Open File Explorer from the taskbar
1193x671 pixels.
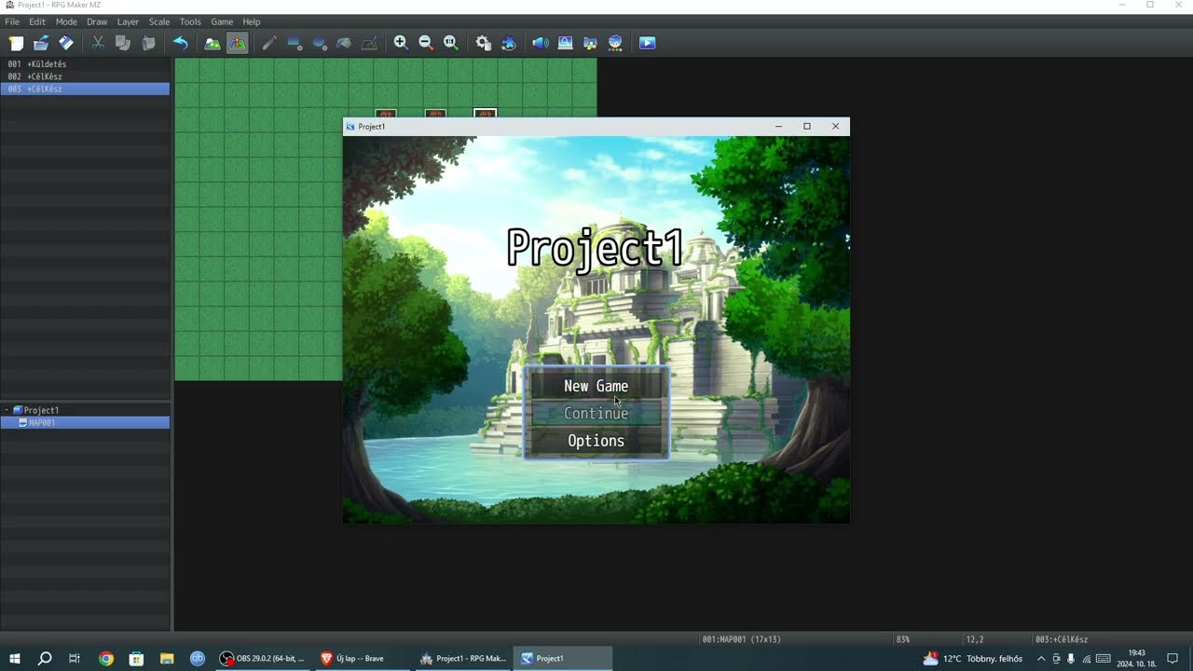tap(167, 658)
